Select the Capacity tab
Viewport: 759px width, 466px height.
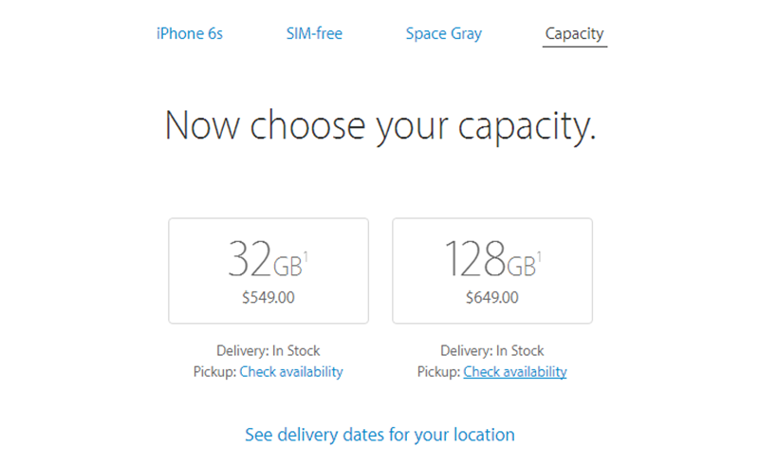pos(574,34)
